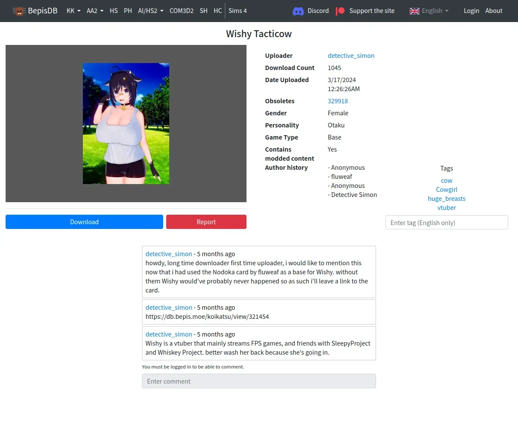The height and width of the screenshot is (432, 518).
Task: Open obsoleted card 329918 link
Action: (338, 101)
